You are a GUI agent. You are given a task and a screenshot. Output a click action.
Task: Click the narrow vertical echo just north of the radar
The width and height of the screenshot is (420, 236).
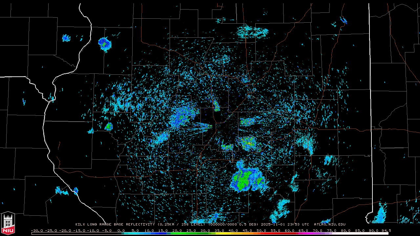pos(216,106)
